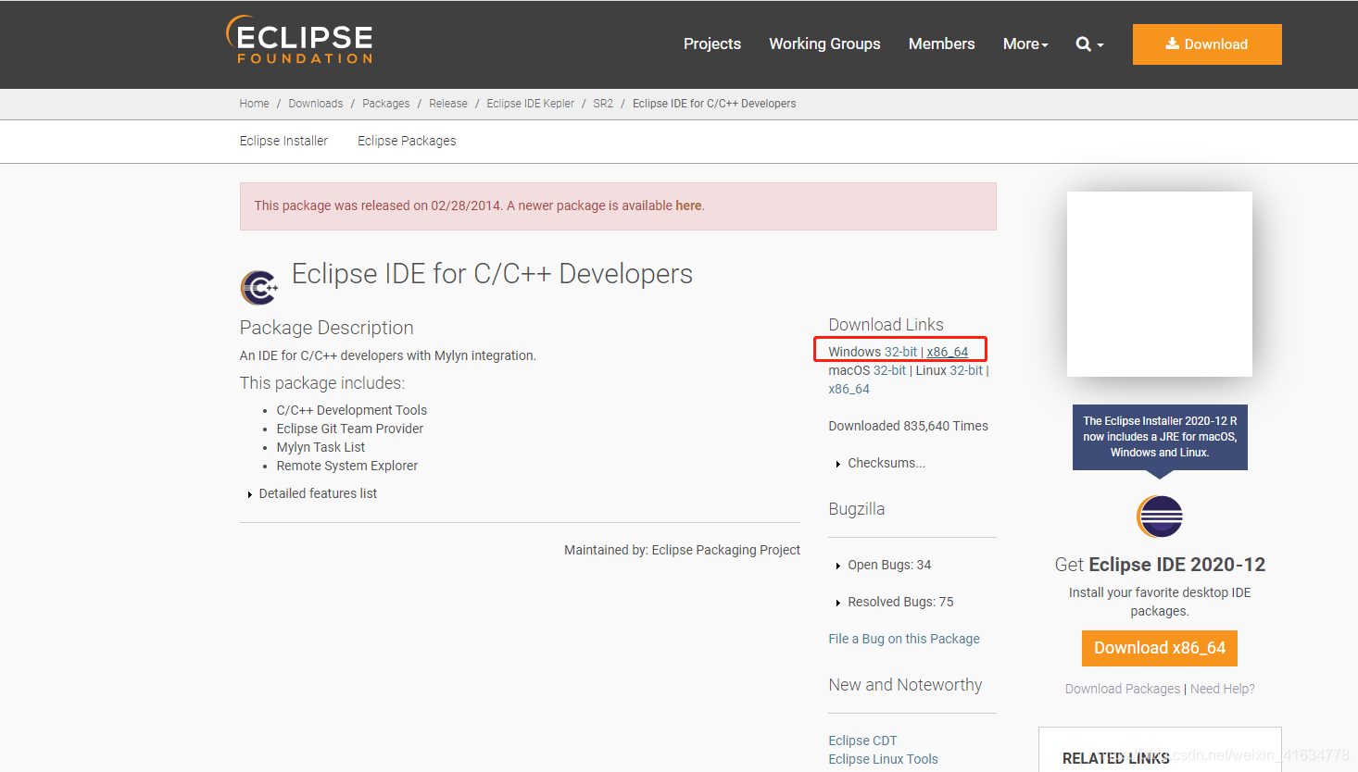The height and width of the screenshot is (772, 1358).
Task: Download Linux 32-bit package
Action: tap(966, 370)
